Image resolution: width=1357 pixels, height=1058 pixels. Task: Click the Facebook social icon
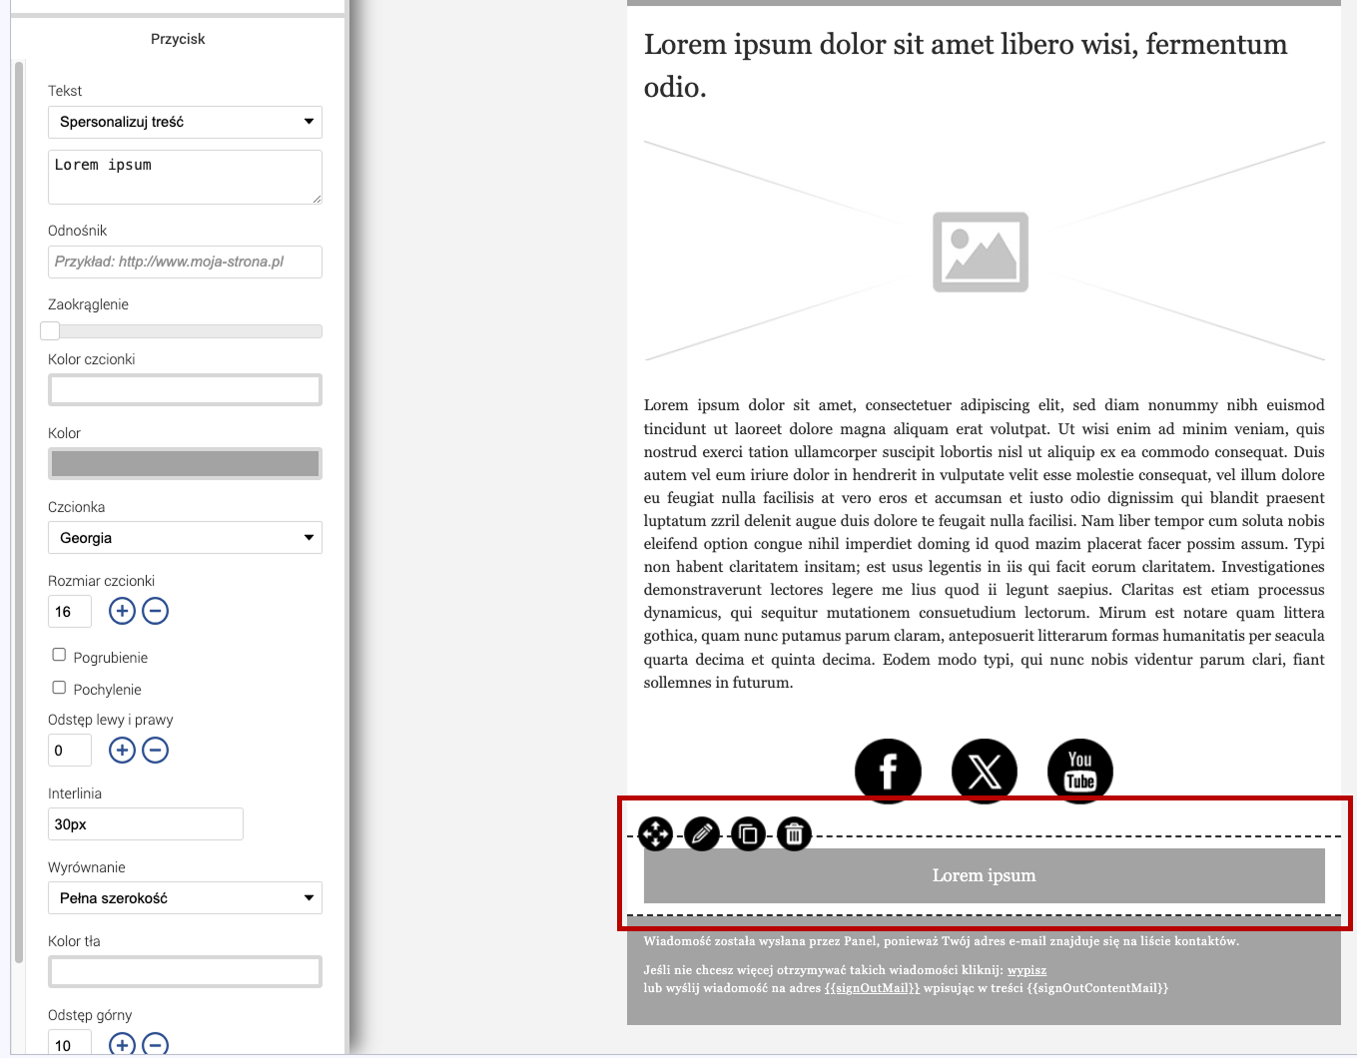tap(888, 771)
